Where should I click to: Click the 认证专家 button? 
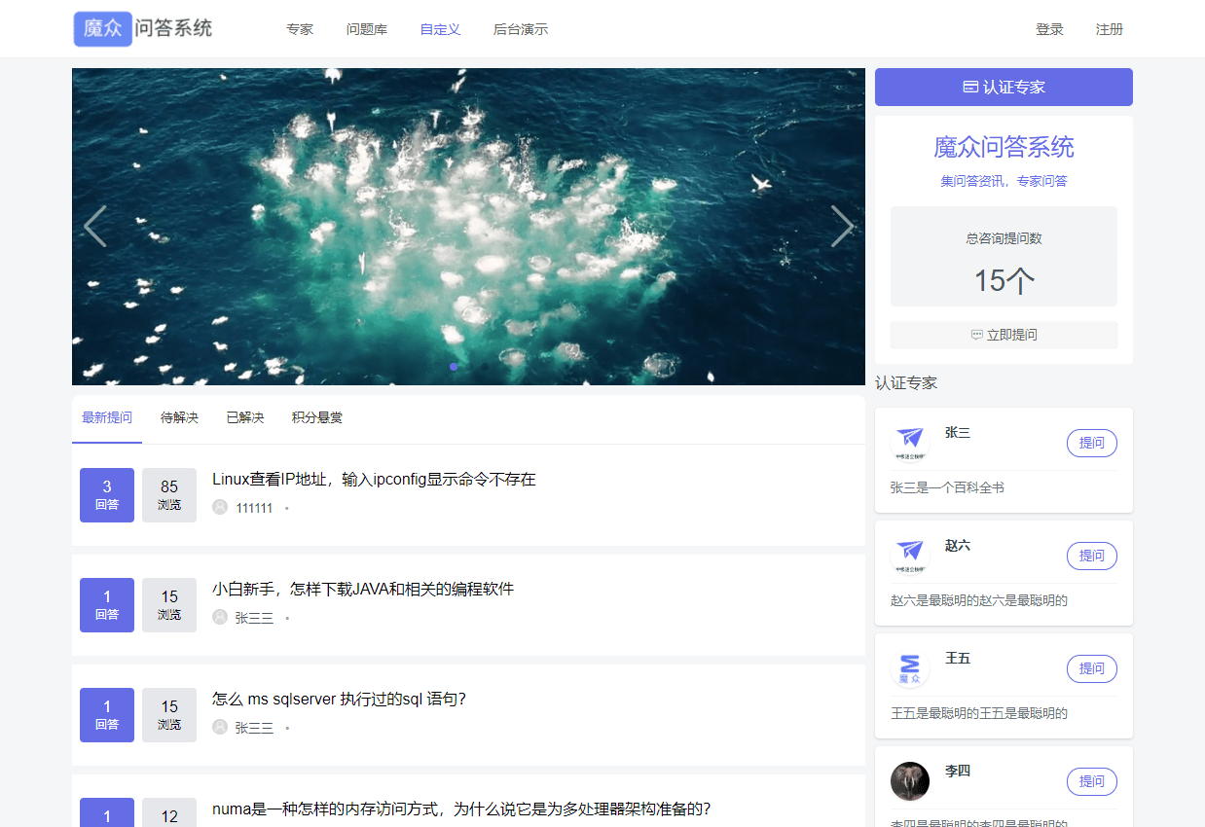[1004, 87]
